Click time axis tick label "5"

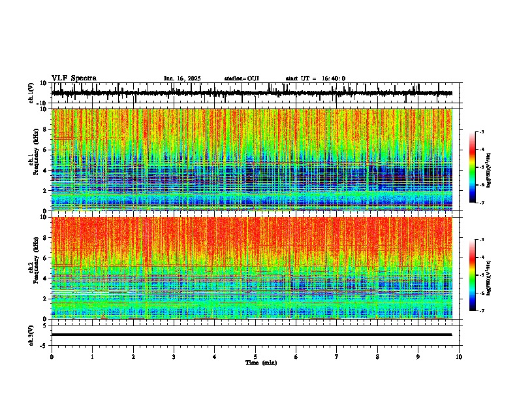(x=255, y=357)
